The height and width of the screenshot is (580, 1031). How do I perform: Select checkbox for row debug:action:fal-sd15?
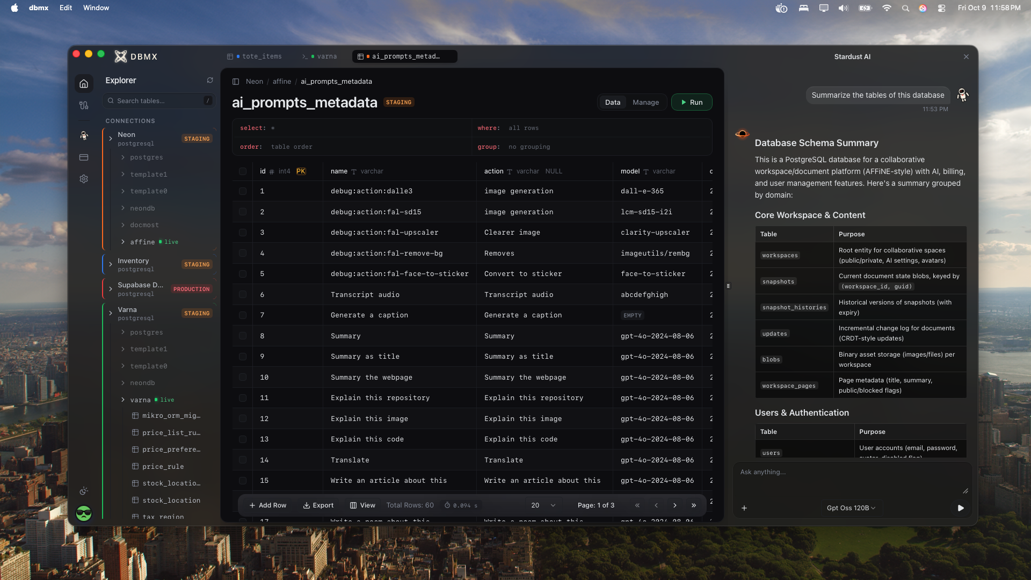coord(243,212)
